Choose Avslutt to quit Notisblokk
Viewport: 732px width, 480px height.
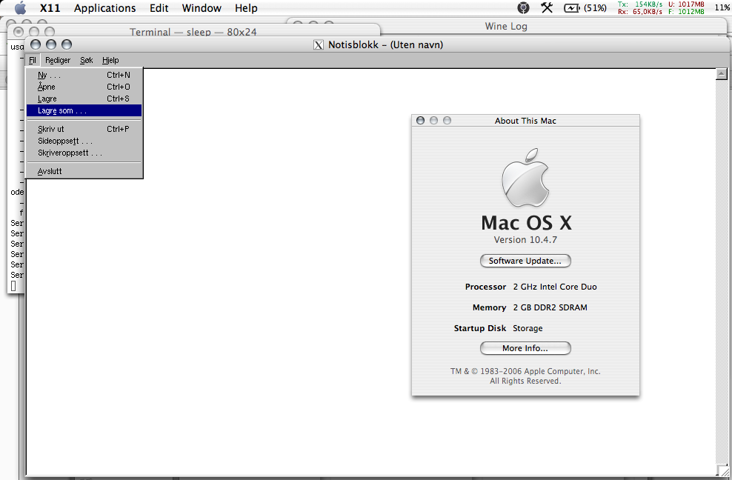pos(84,171)
